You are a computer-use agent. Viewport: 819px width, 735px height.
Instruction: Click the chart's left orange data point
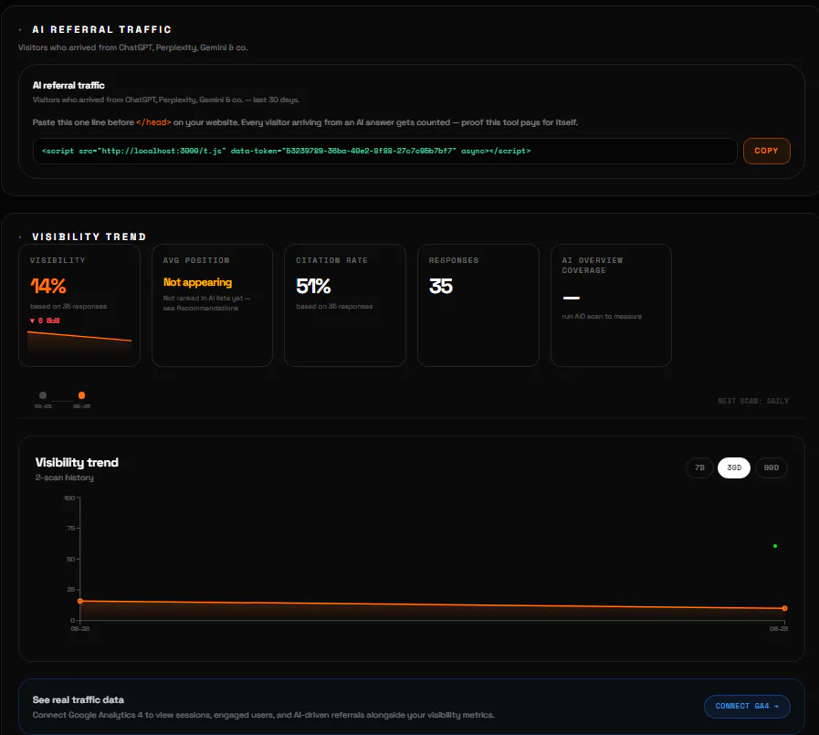coord(80,602)
